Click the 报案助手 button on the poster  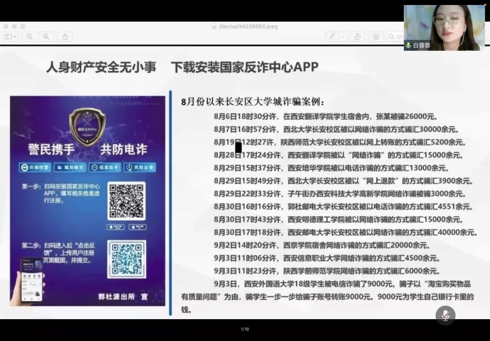pos(105,168)
